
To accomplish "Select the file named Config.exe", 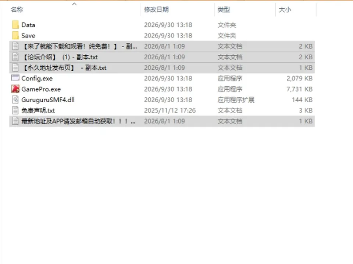I will point(37,78).
